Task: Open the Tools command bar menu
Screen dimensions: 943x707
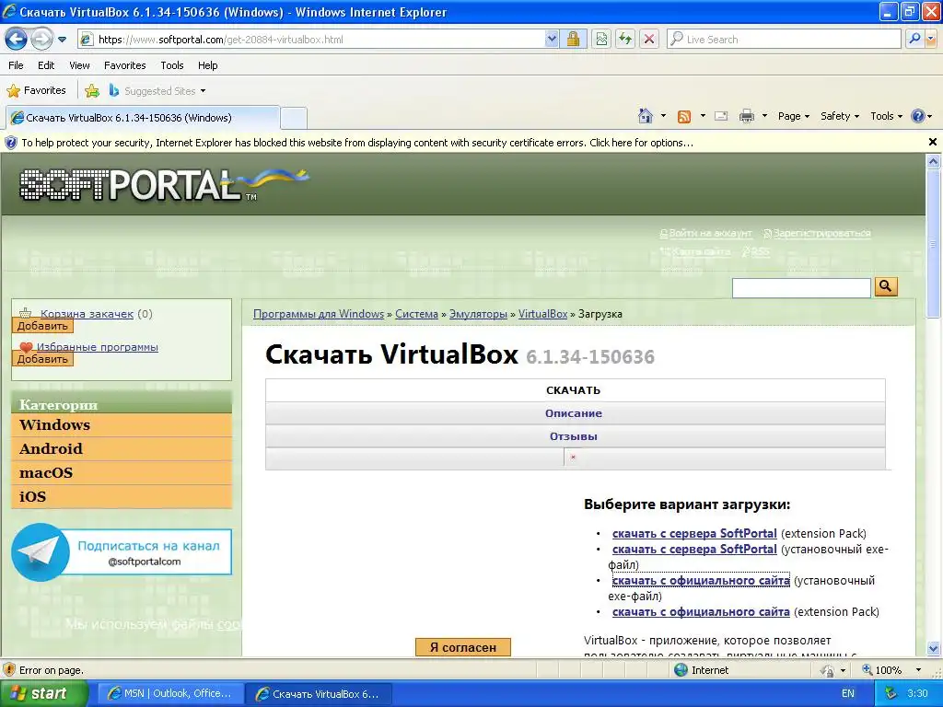Action: tap(887, 116)
